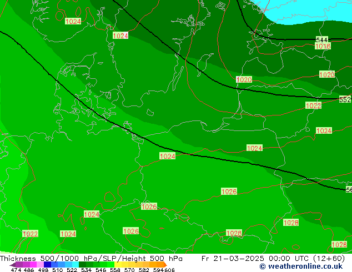Pick the bright magenta swatch in the legend
This screenshot has width=352, height=272.
[x=33, y=264]
